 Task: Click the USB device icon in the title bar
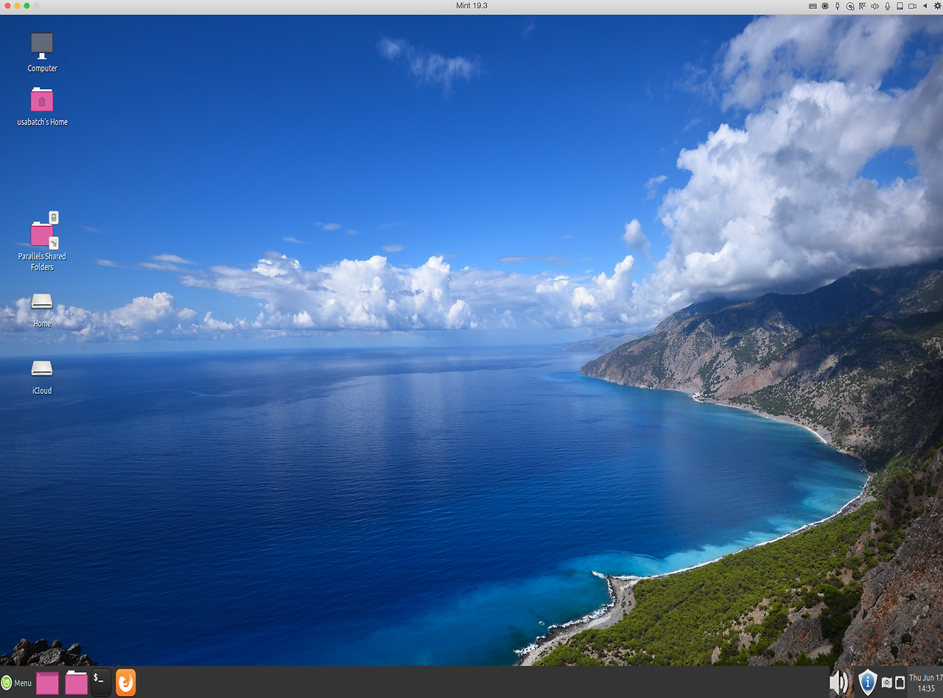[x=838, y=6]
